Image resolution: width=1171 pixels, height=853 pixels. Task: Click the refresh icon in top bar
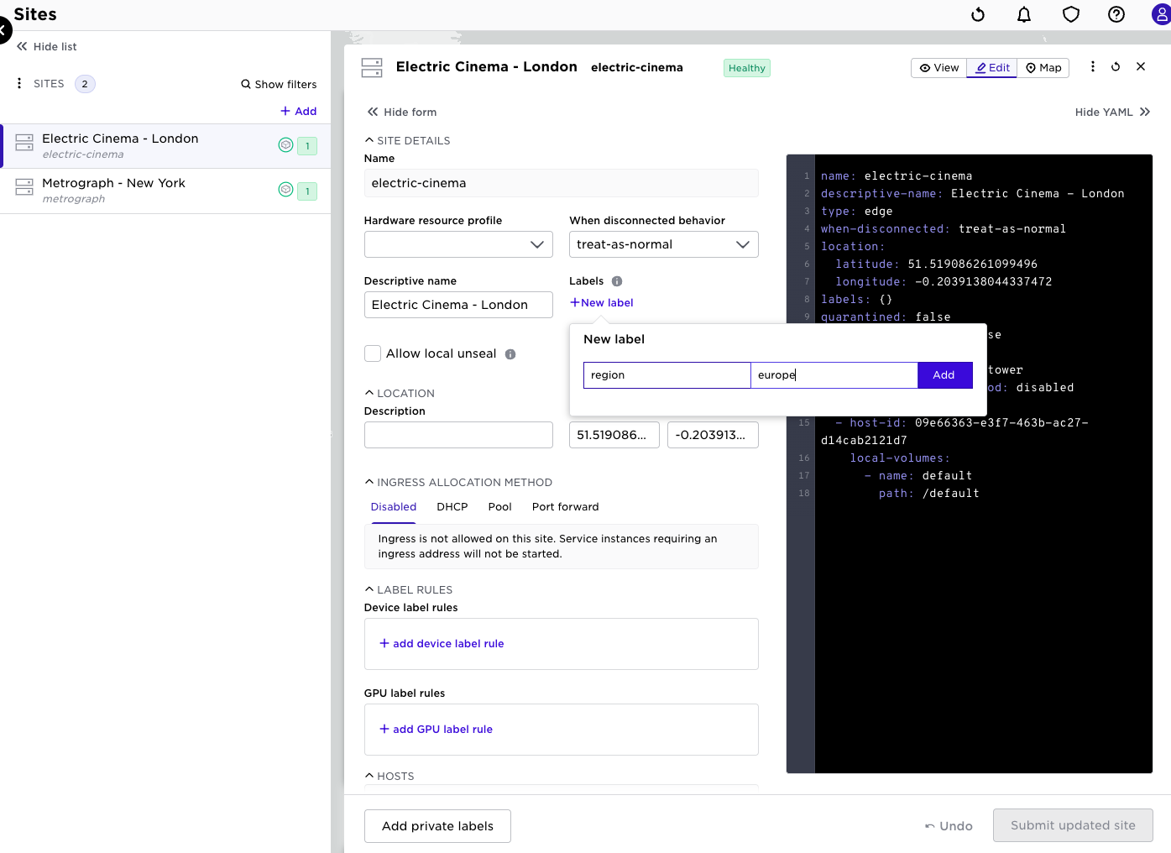click(x=978, y=14)
